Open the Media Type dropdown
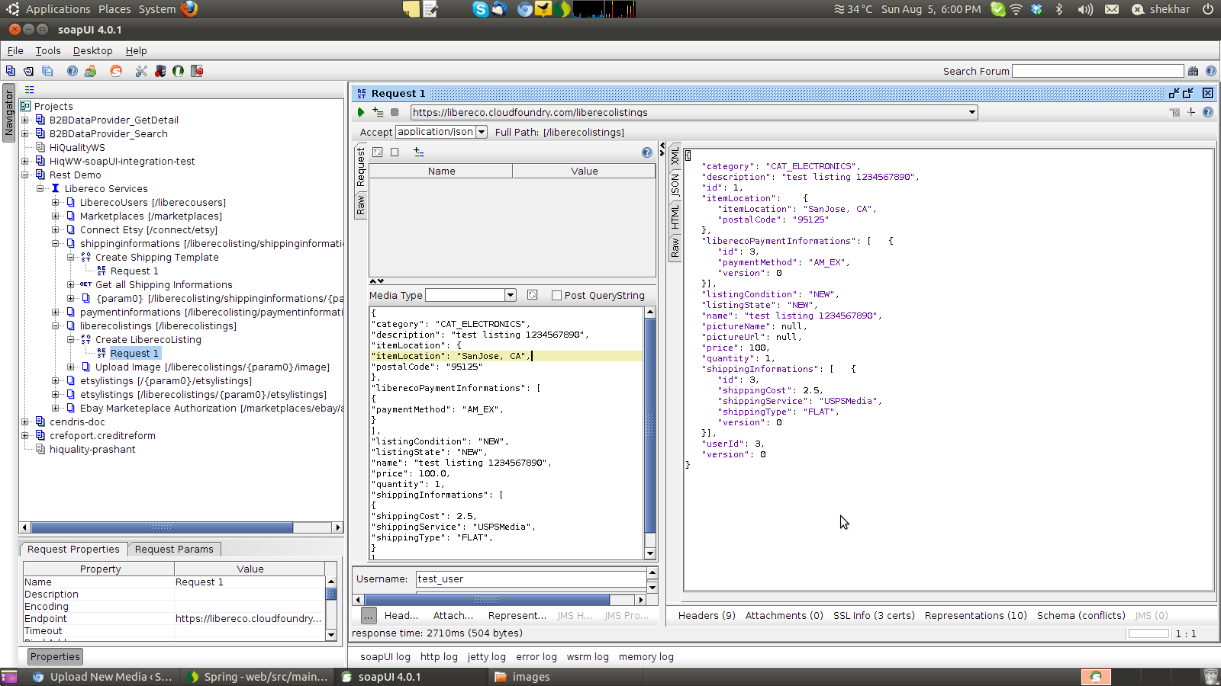This screenshot has height=686, width=1221. pyautogui.click(x=510, y=296)
